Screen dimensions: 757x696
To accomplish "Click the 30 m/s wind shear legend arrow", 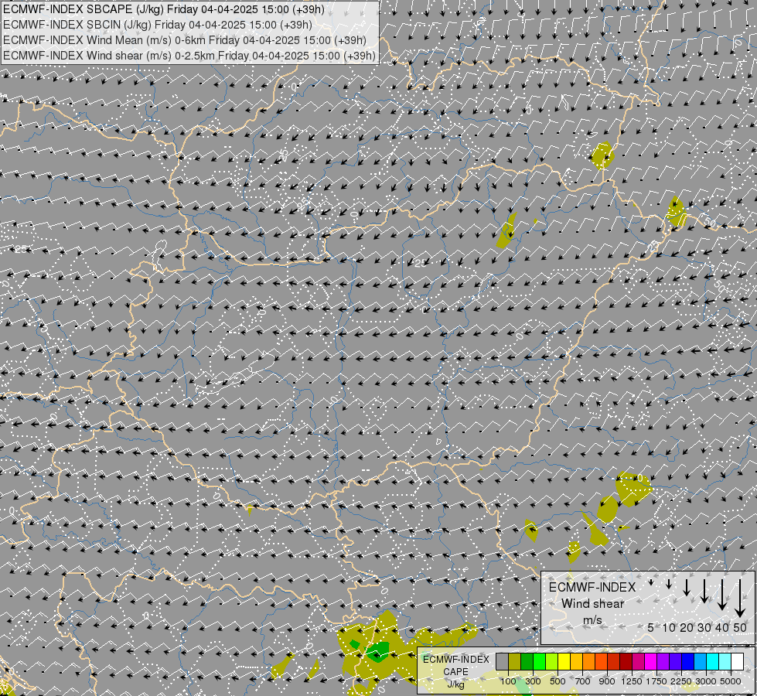I will coord(704,591).
